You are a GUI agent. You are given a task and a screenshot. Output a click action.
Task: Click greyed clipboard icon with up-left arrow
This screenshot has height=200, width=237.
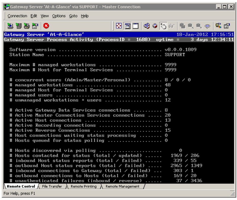coord(191,26)
